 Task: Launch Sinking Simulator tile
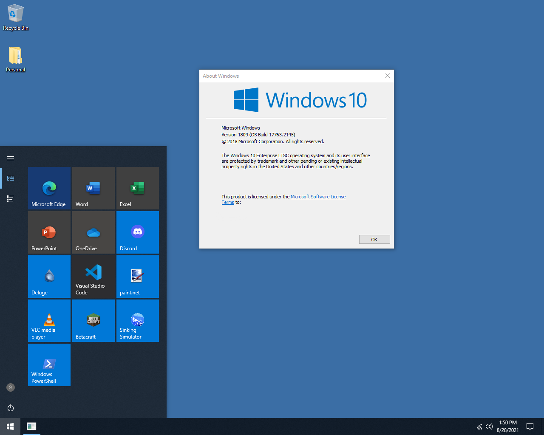coord(138,320)
